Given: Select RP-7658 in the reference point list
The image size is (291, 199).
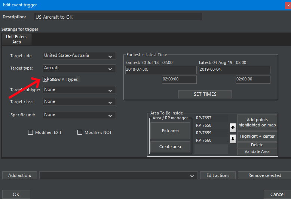Looking at the screenshot, I should point(204,125).
